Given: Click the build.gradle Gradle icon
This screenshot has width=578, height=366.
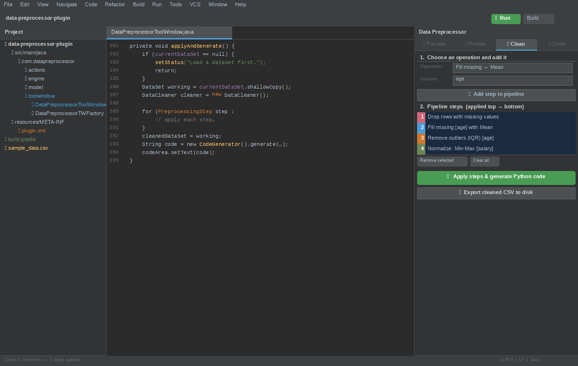Looking at the screenshot, I should pos(6,139).
